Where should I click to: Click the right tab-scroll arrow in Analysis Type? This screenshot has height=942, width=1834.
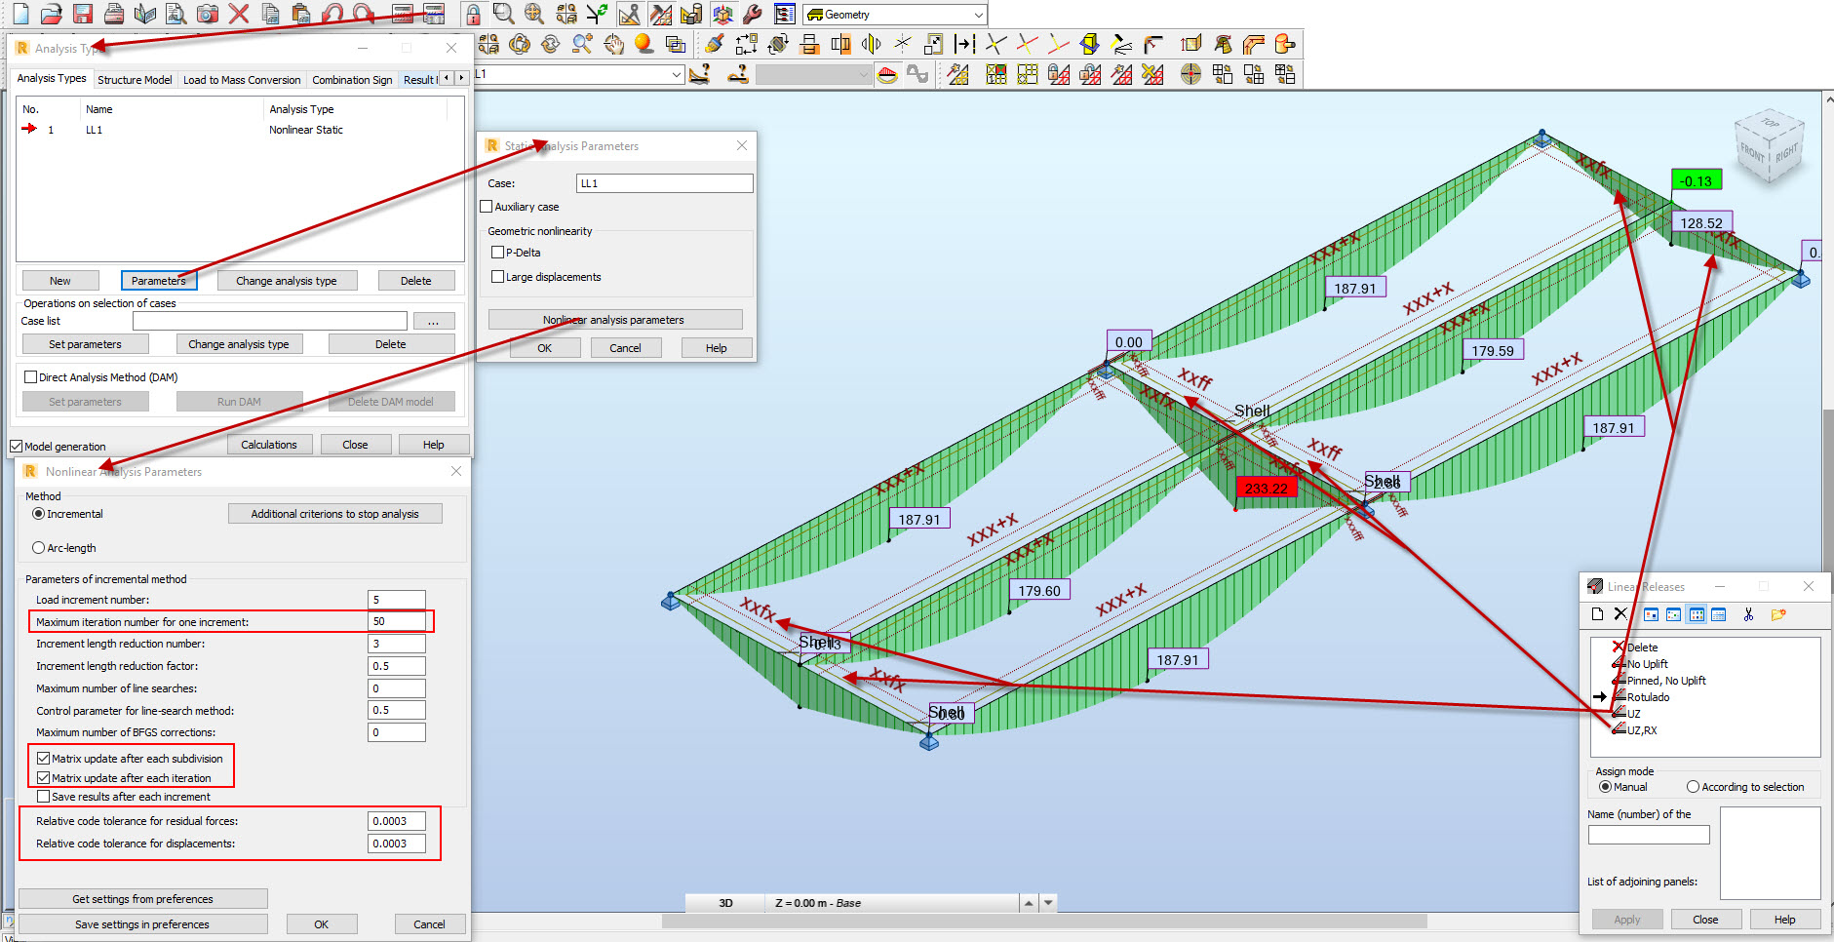(x=461, y=79)
